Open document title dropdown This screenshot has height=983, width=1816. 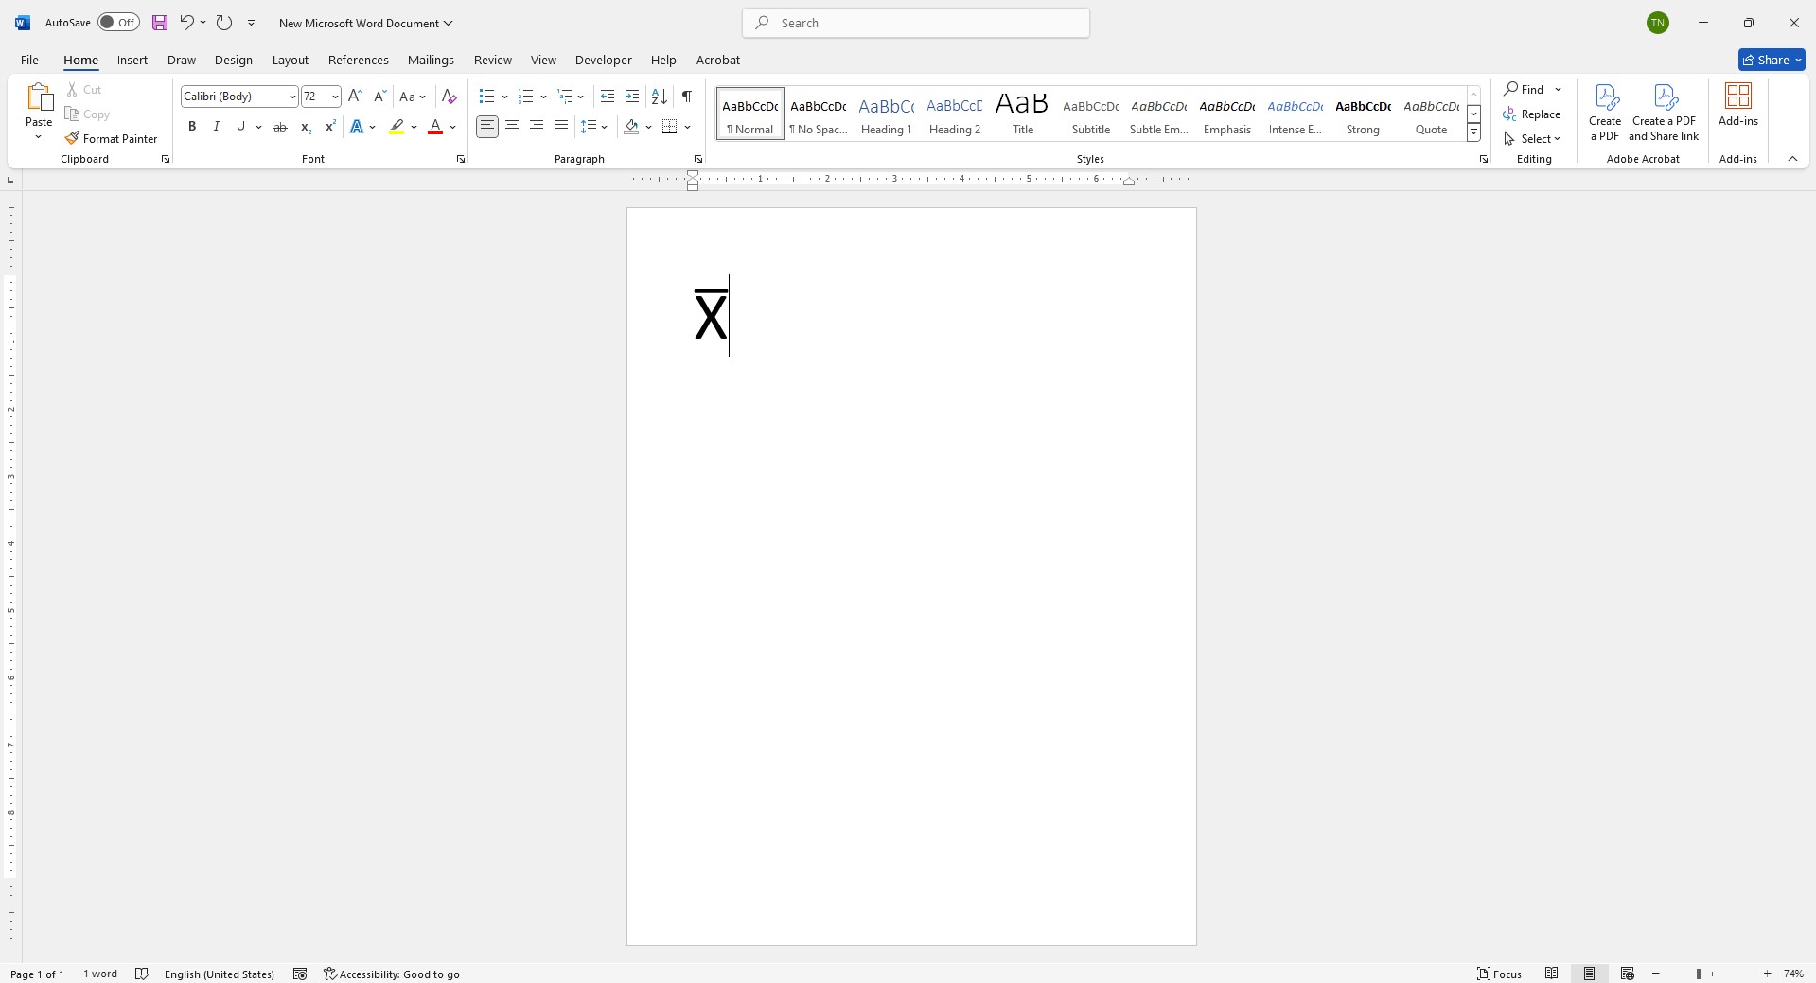(449, 23)
